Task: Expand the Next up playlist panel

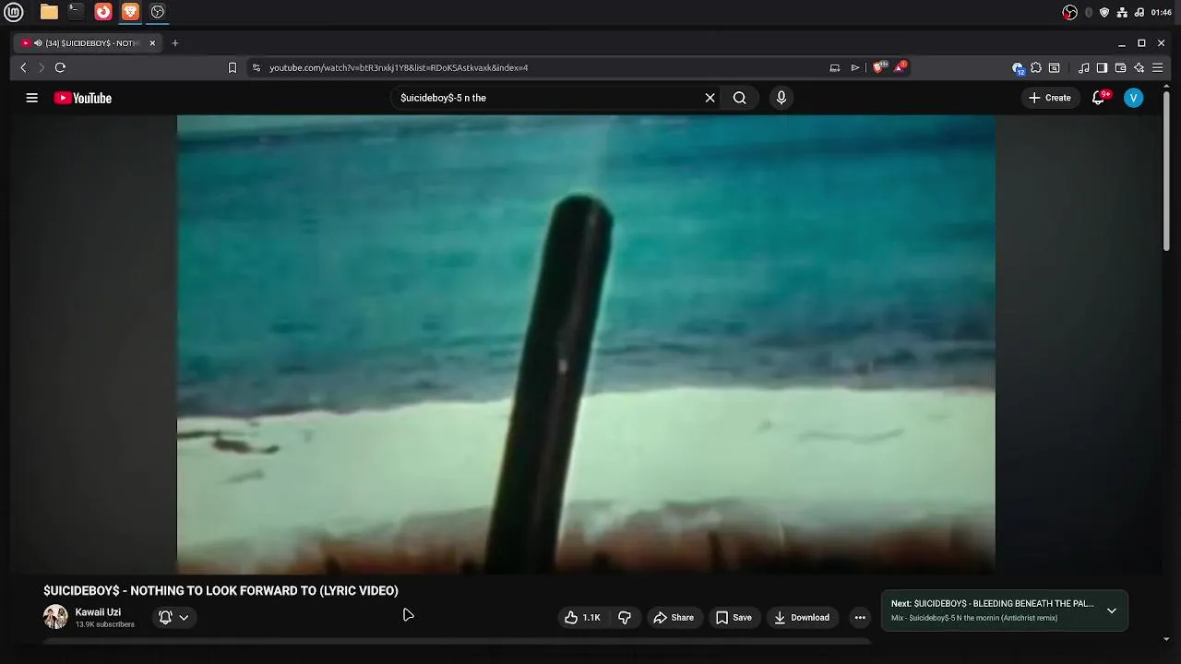Action: (1112, 611)
